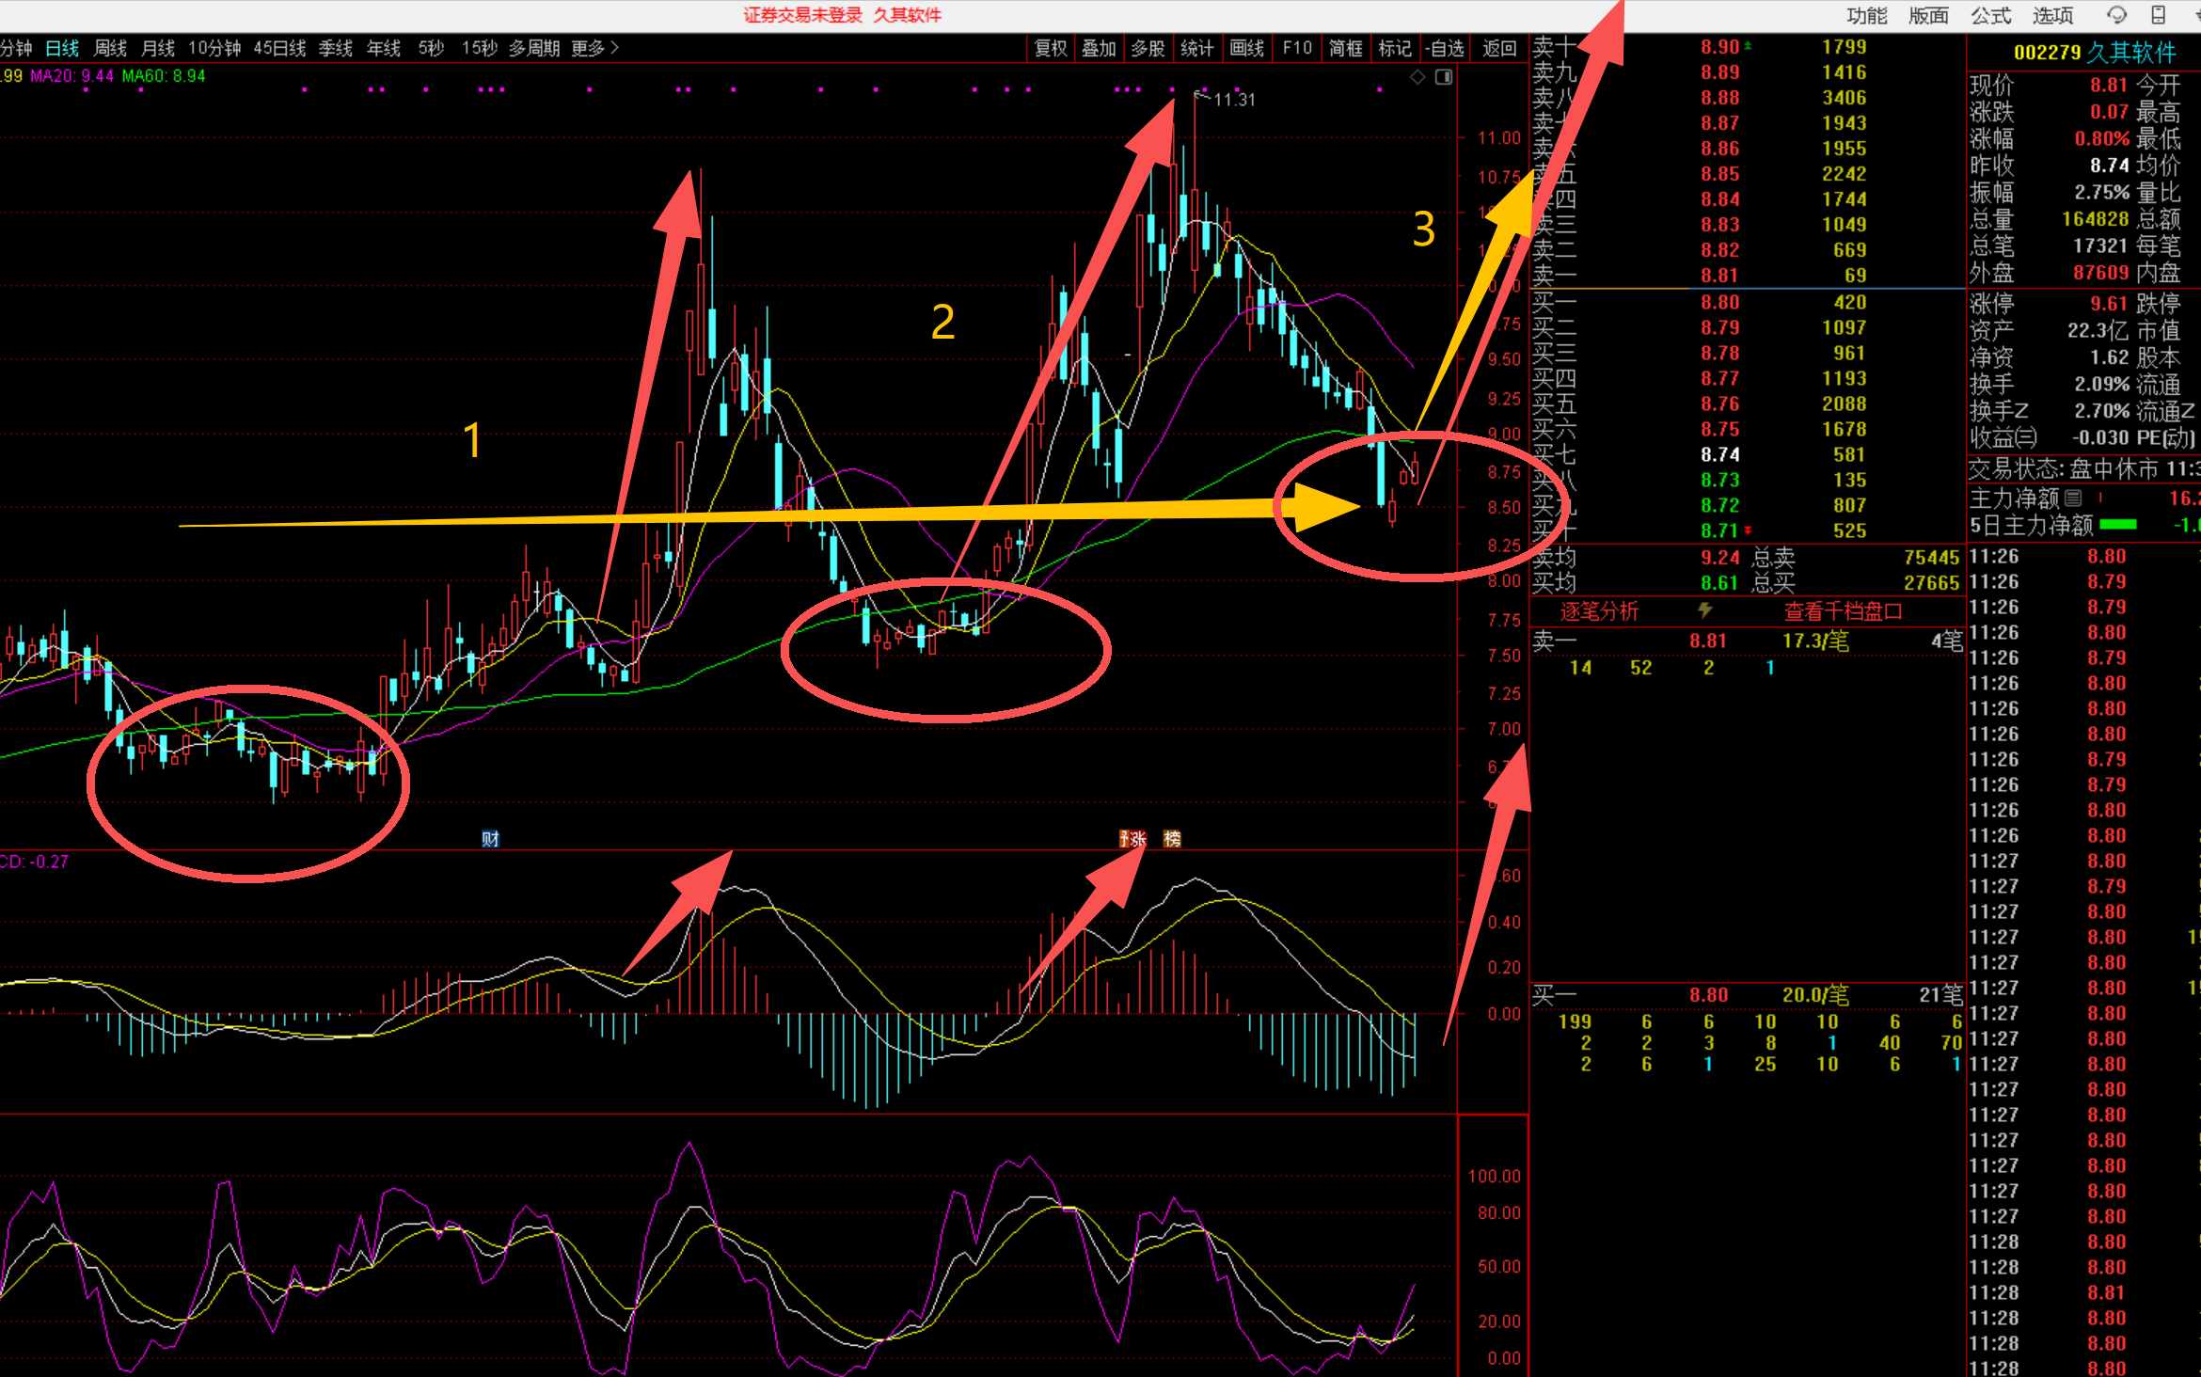Click the mobile phone icon
The width and height of the screenshot is (2201, 1377).
(x=2159, y=15)
